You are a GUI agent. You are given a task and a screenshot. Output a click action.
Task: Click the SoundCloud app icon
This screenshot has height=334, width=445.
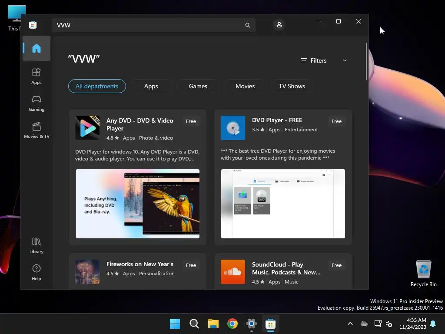233,272
